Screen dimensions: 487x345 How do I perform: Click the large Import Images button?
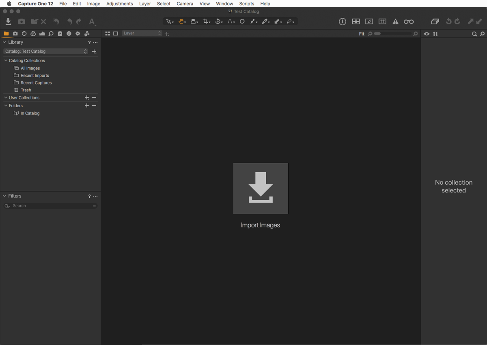pyautogui.click(x=261, y=189)
